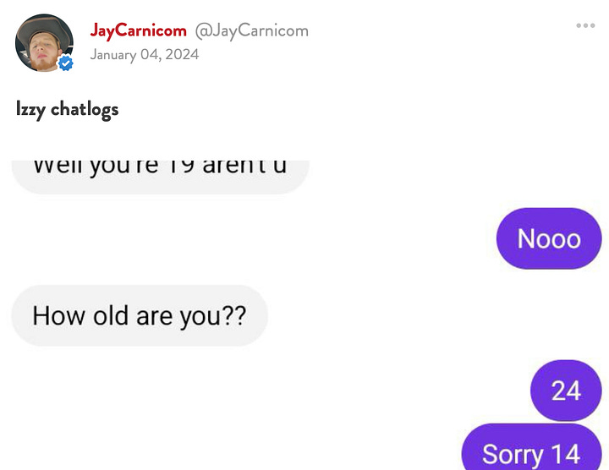
Task: Click the purple 'Nooo' chat bubble
Action: 549,238
